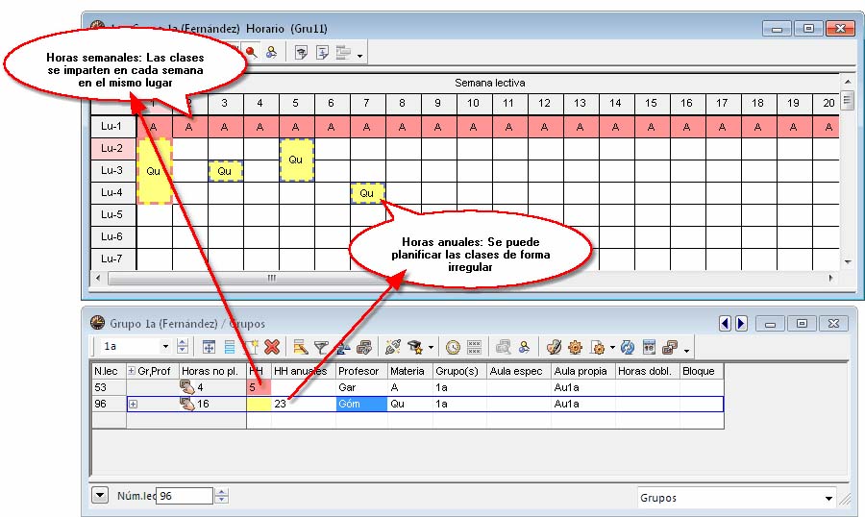Click the page with gear icon

(598, 347)
